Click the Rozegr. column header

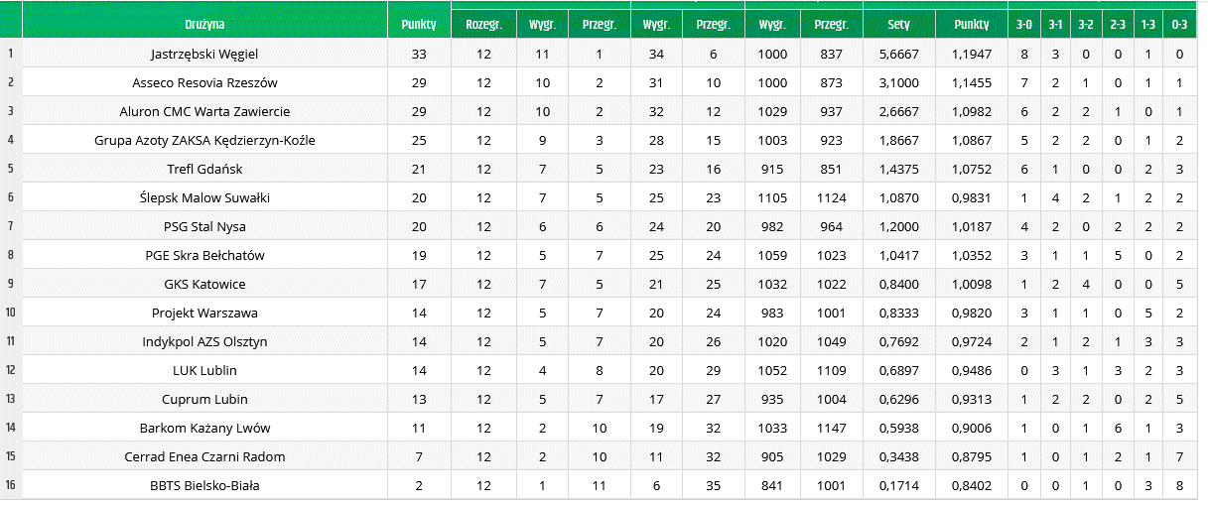coord(482,24)
